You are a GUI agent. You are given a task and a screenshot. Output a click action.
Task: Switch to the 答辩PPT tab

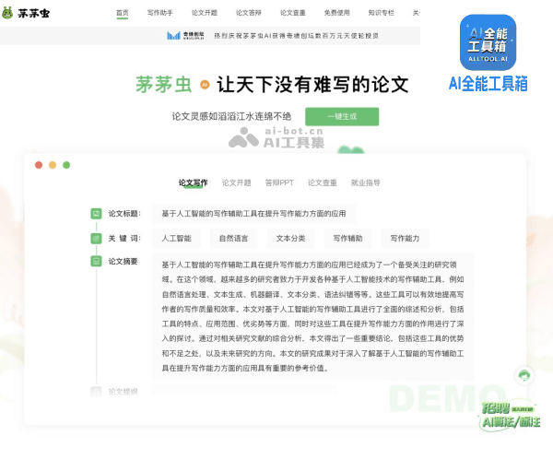[x=279, y=182]
